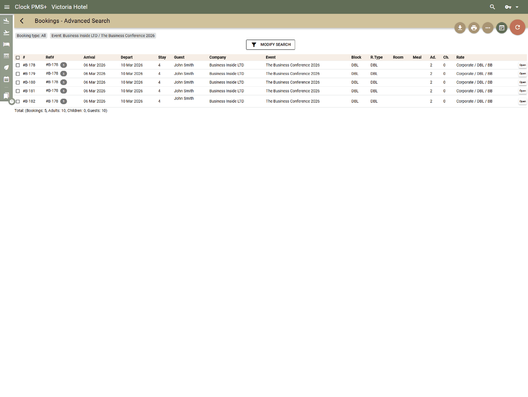Open booking #B-178 with Open button

pos(522,65)
